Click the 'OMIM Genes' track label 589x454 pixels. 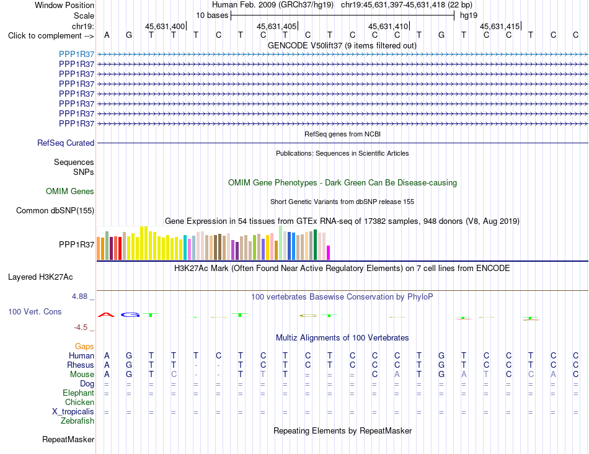(70, 191)
